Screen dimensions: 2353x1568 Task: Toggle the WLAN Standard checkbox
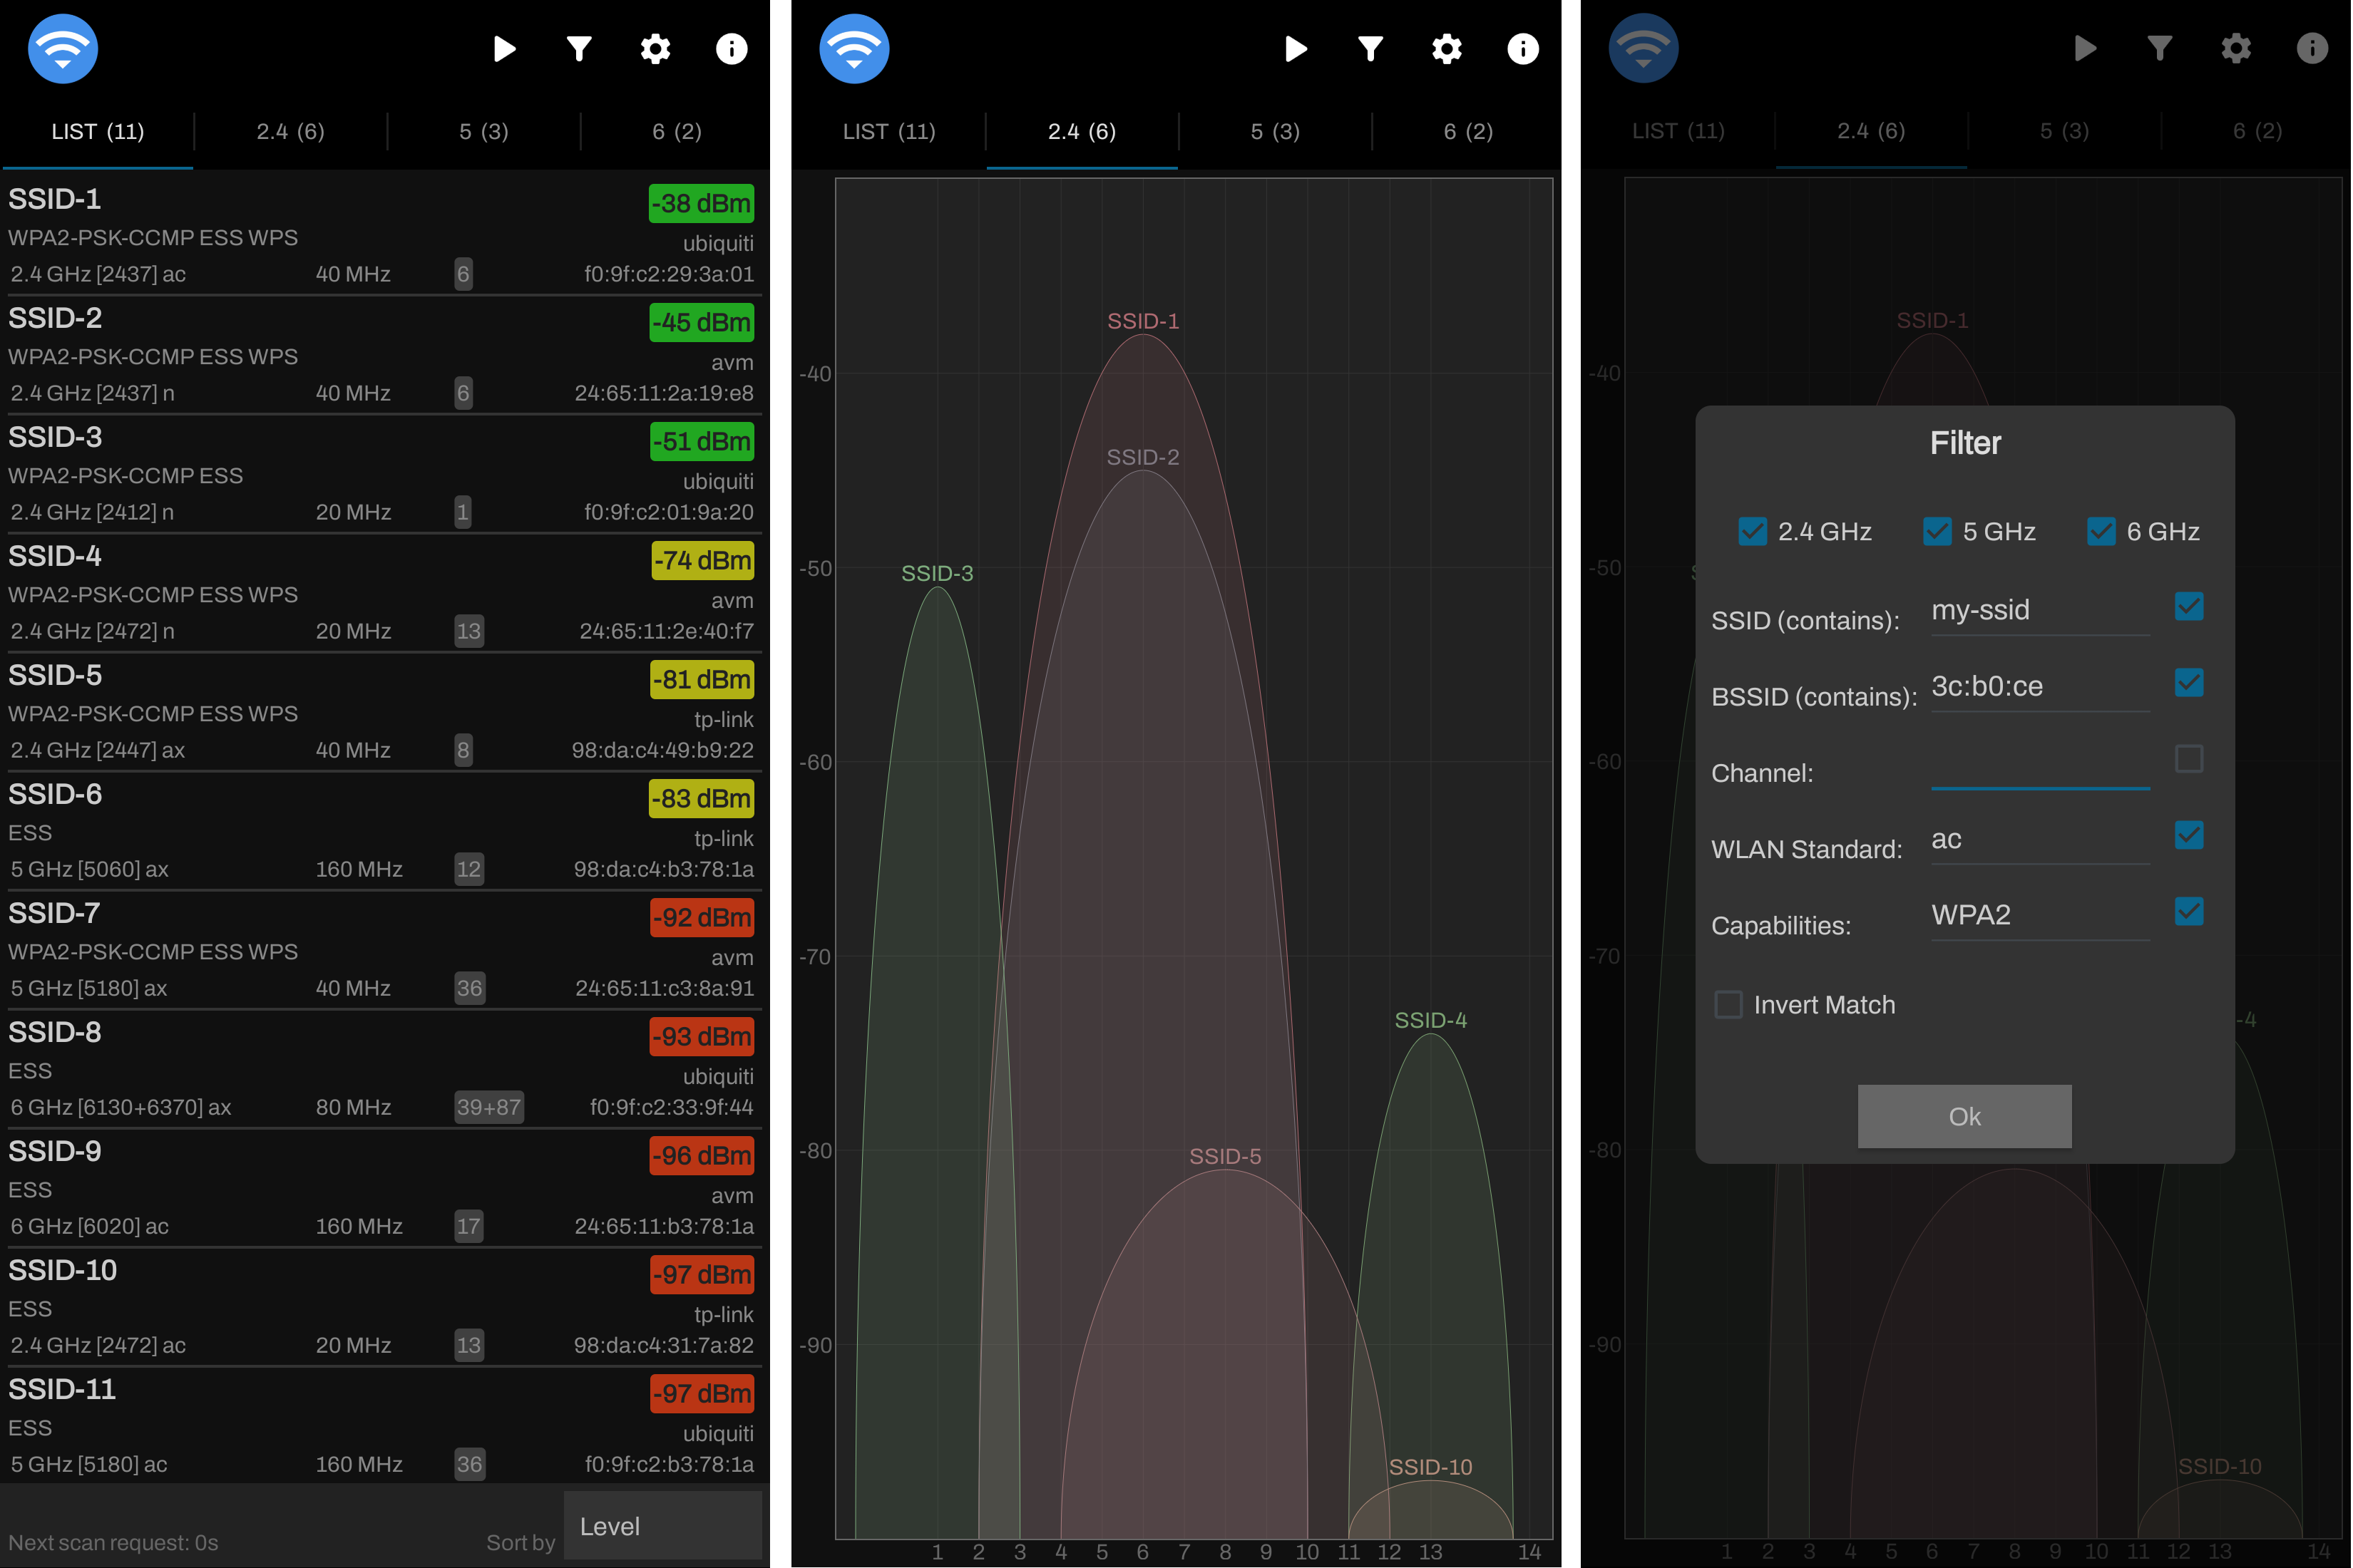(x=2189, y=835)
